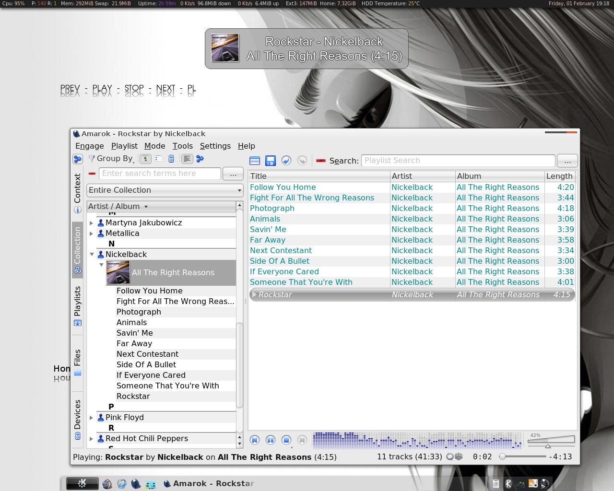Click the analyzer visualization bar
The width and height of the screenshot is (614, 491).
[417, 440]
